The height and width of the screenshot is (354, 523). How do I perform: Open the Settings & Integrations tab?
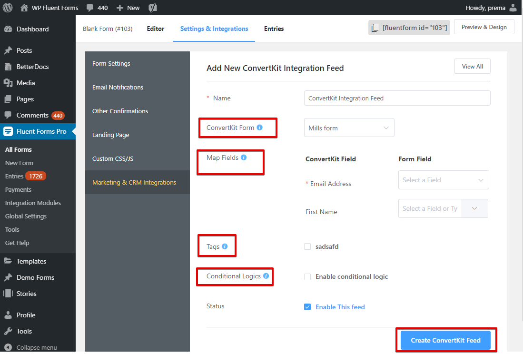click(x=214, y=29)
